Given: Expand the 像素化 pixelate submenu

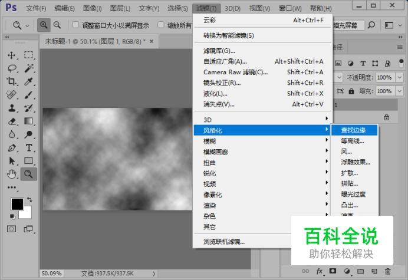Looking at the screenshot, I should 262,195.
